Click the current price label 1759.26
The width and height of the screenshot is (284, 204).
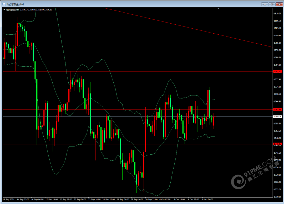[278, 117]
